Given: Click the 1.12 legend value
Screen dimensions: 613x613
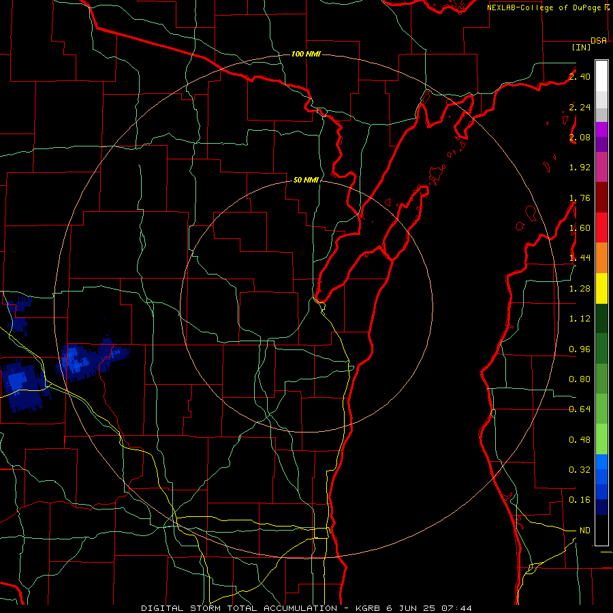Looking at the screenshot, I should pyautogui.click(x=580, y=319).
